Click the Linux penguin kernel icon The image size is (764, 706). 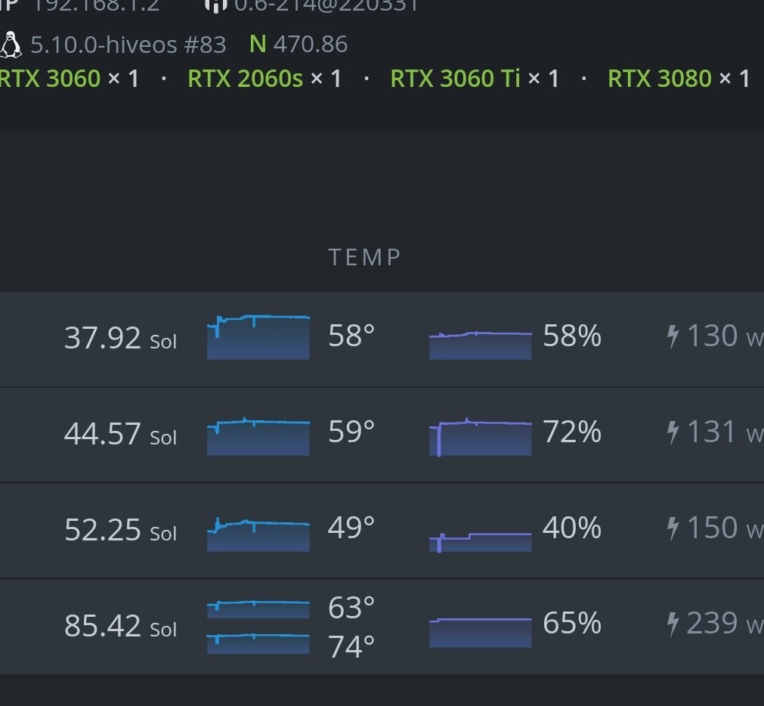point(11,45)
